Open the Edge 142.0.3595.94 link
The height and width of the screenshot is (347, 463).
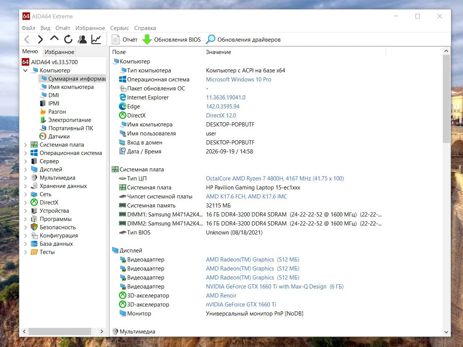(223, 107)
